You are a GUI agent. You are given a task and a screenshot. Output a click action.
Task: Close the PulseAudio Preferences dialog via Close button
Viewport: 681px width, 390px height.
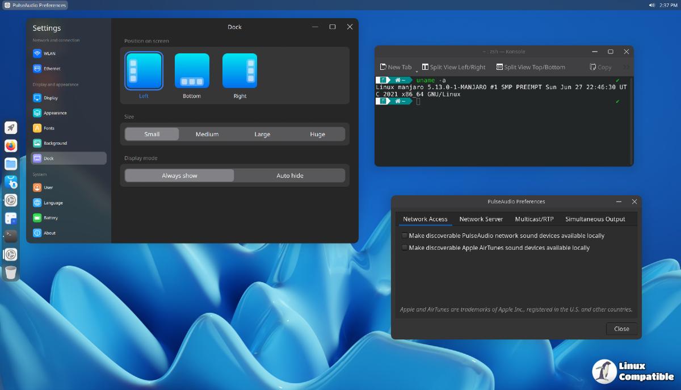621,329
